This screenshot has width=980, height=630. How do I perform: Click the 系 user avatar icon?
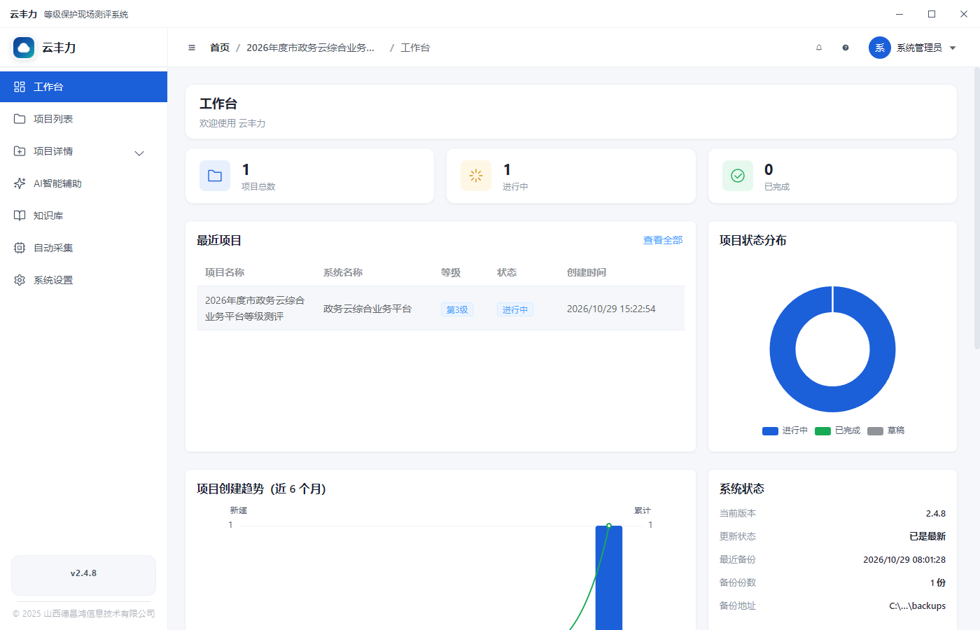click(x=880, y=48)
